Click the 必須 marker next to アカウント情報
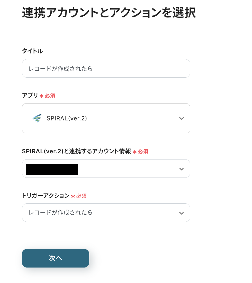252x283 pixels. (x=143, y=152)
